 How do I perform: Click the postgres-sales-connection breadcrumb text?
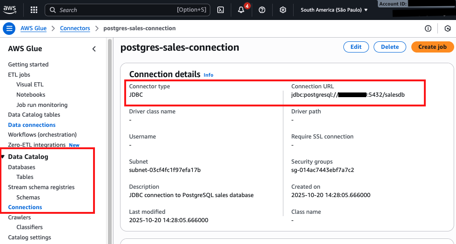point(140,28)
